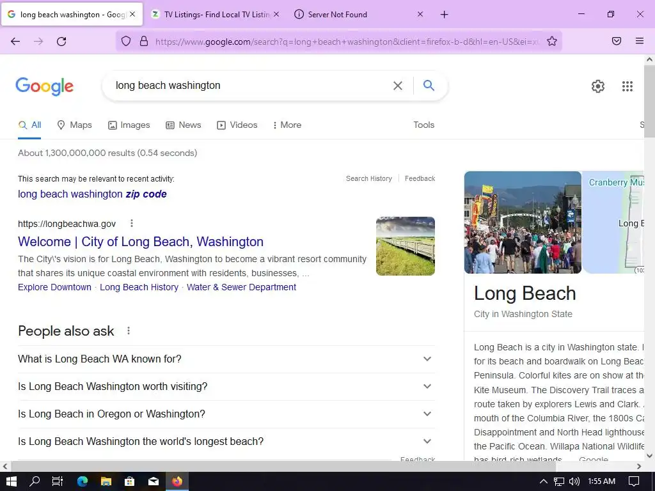
Task: Open Microsoft Store from the taskbar
Action: coord(130,481)
